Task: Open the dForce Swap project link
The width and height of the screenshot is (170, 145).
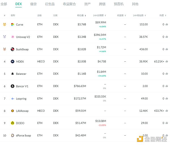Action: pyautogui.click(x=24, y=135)
